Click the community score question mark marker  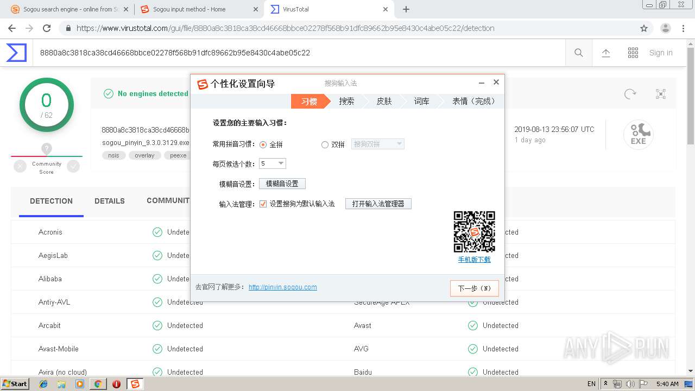[x=47, y=148]
